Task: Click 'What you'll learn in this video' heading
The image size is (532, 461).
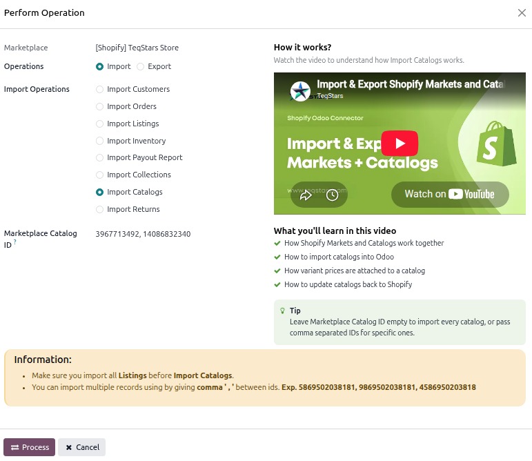Action: click(x=335, y=231)
